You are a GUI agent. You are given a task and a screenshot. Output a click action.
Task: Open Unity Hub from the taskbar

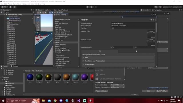[73, 100]
